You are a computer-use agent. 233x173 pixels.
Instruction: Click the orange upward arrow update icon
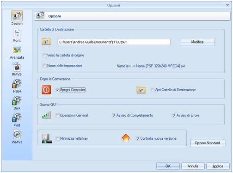(126, 138)
